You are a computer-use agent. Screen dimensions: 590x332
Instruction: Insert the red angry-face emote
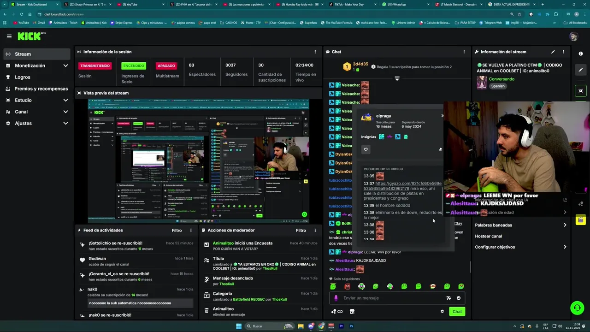point(347,286)
